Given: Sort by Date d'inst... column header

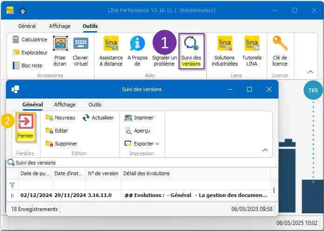Looking at the screenshot, I should pos(69,173).
